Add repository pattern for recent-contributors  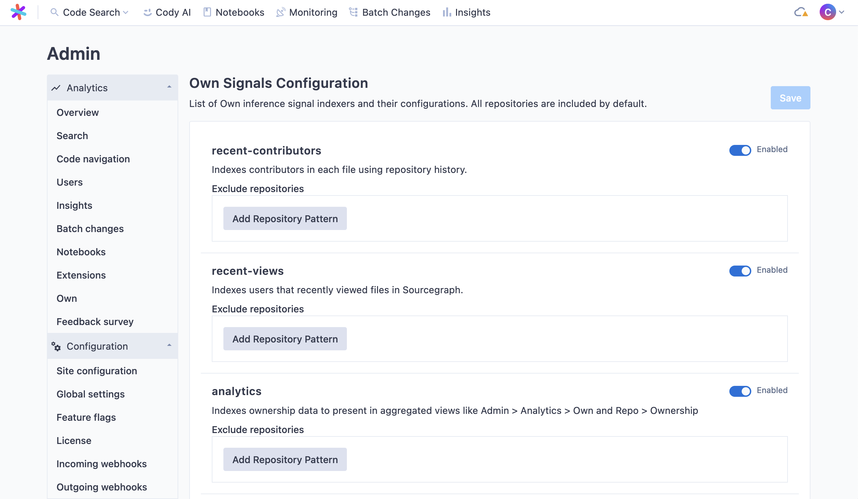[x=285, y=218]
